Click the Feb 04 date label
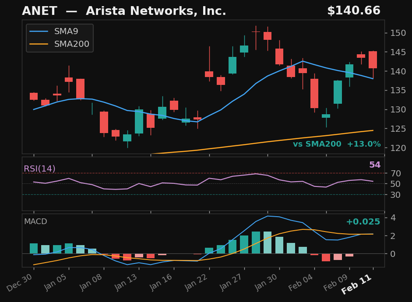 pos(301,282)
